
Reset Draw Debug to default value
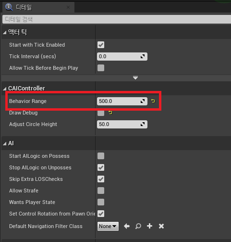pyautogui.click(x=110, y=113)
